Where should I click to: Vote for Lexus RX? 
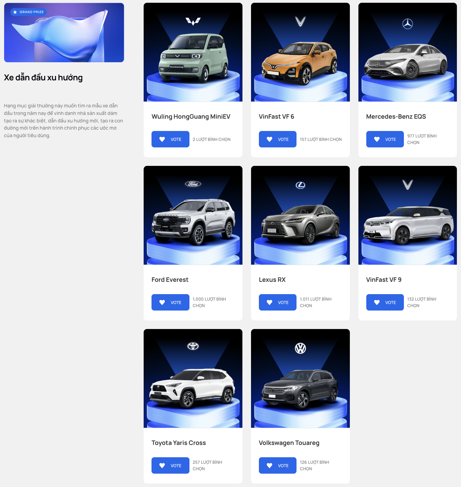(x=278, y=302)
